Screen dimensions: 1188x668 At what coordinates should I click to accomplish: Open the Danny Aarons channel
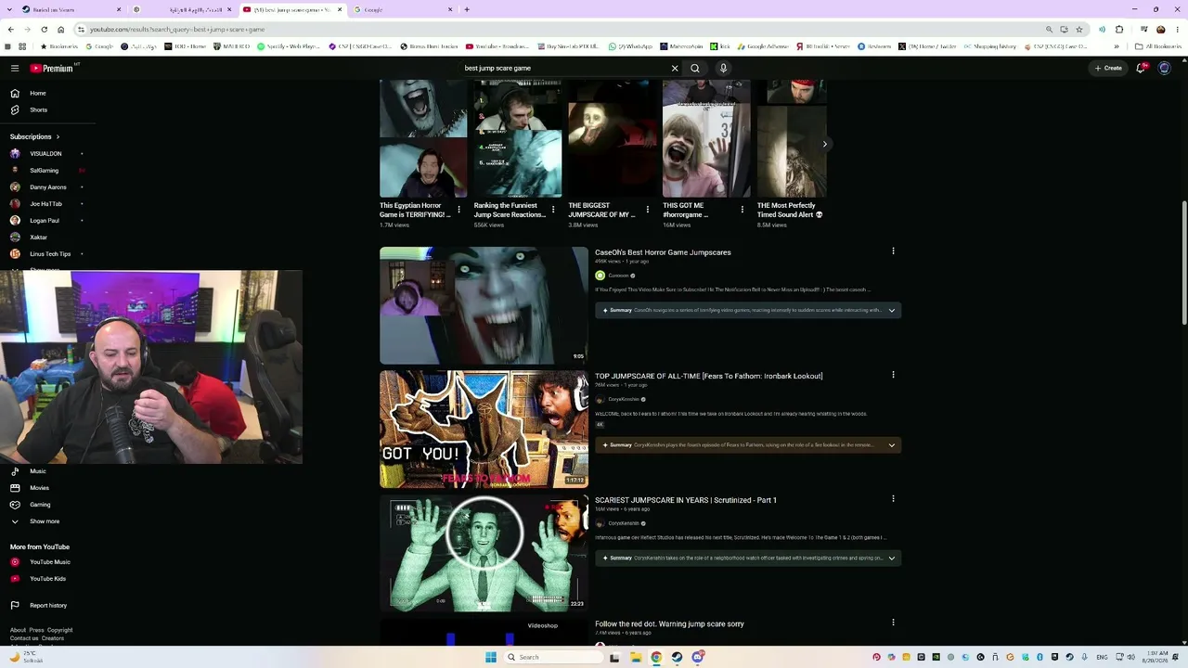tap(46, 186)
